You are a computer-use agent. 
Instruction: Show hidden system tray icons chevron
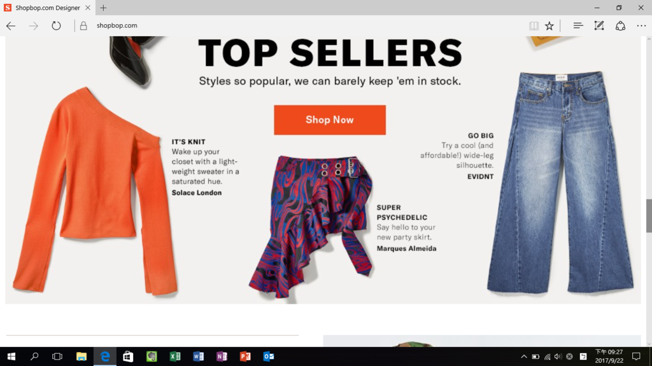point(524,356)
